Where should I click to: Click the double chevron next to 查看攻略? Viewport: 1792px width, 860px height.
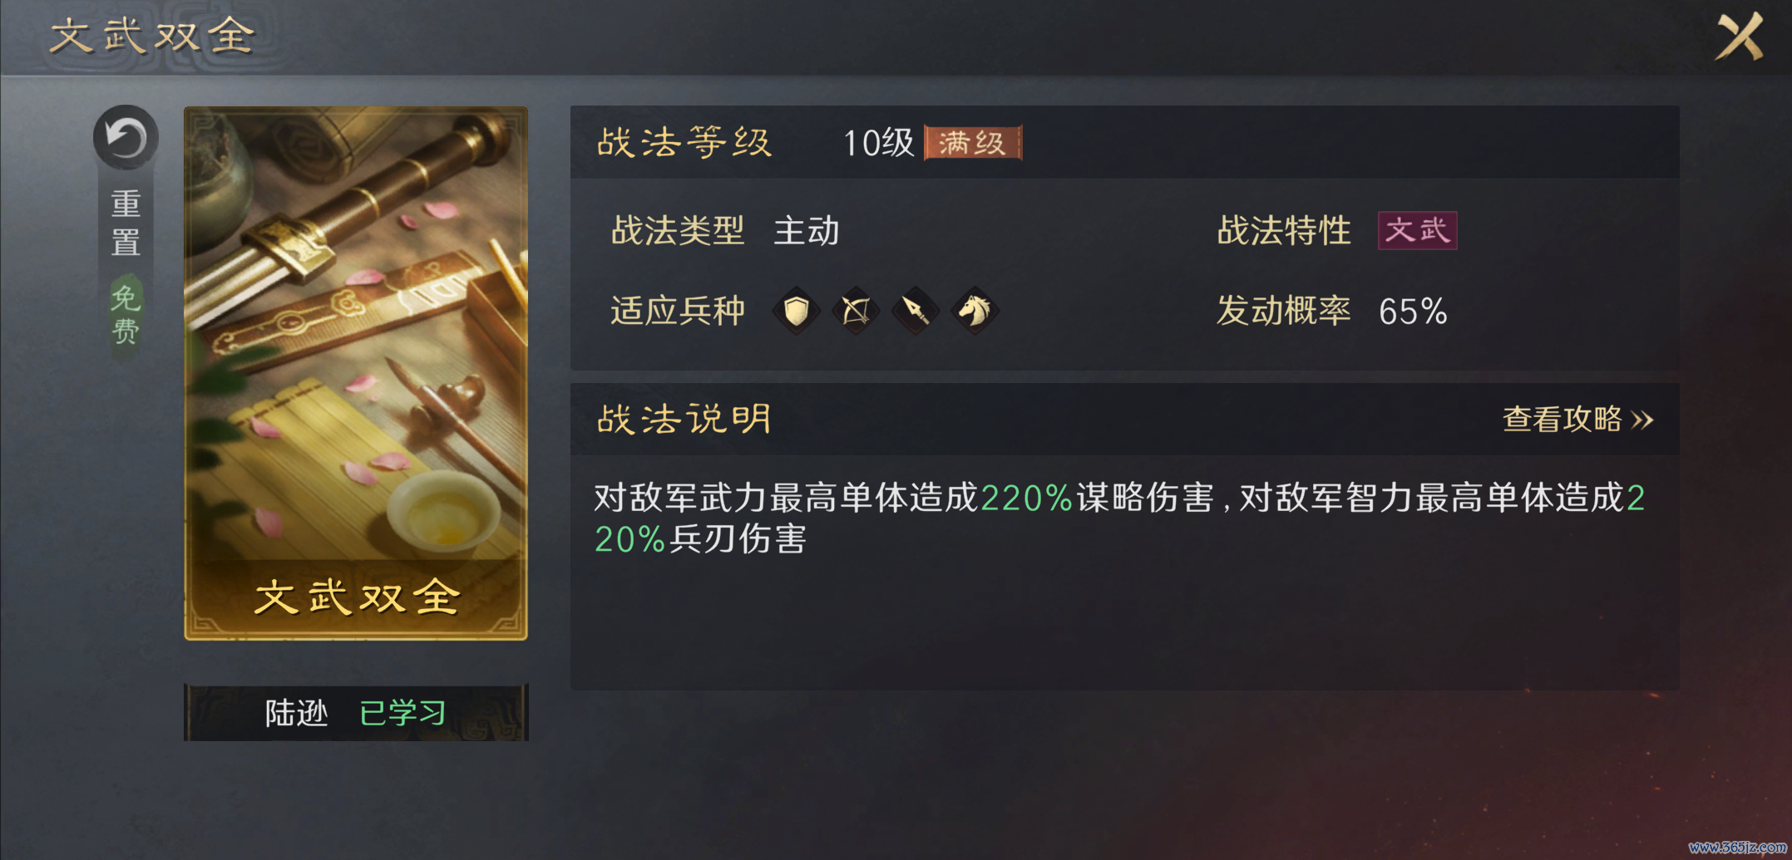[1642, 420]
